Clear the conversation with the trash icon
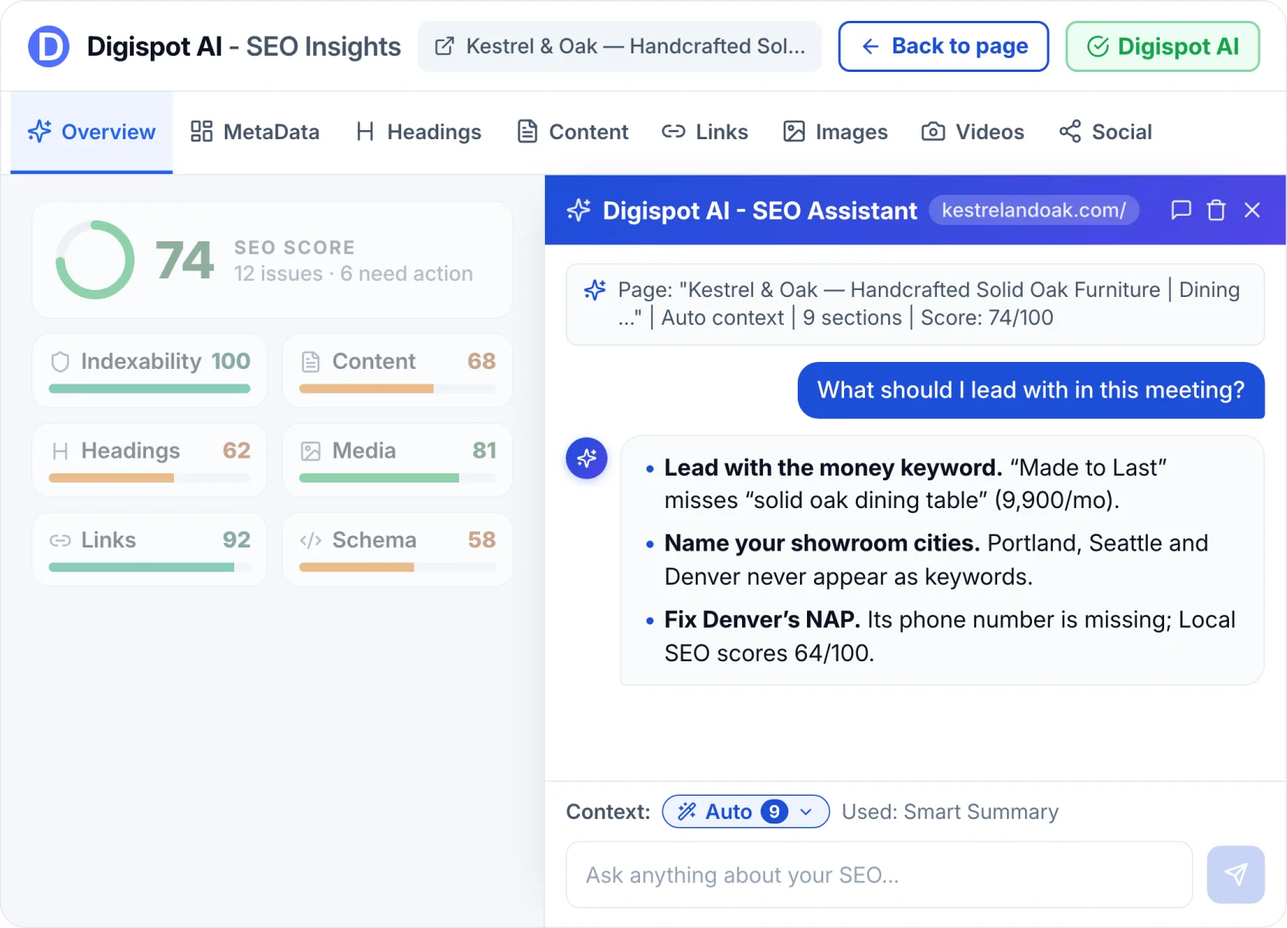Screen dimensions: 1287x928 tap(1216, 210)
